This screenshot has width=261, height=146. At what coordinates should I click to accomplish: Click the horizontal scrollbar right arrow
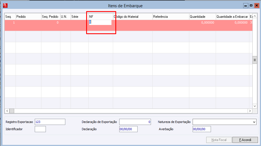pos(250,111)
